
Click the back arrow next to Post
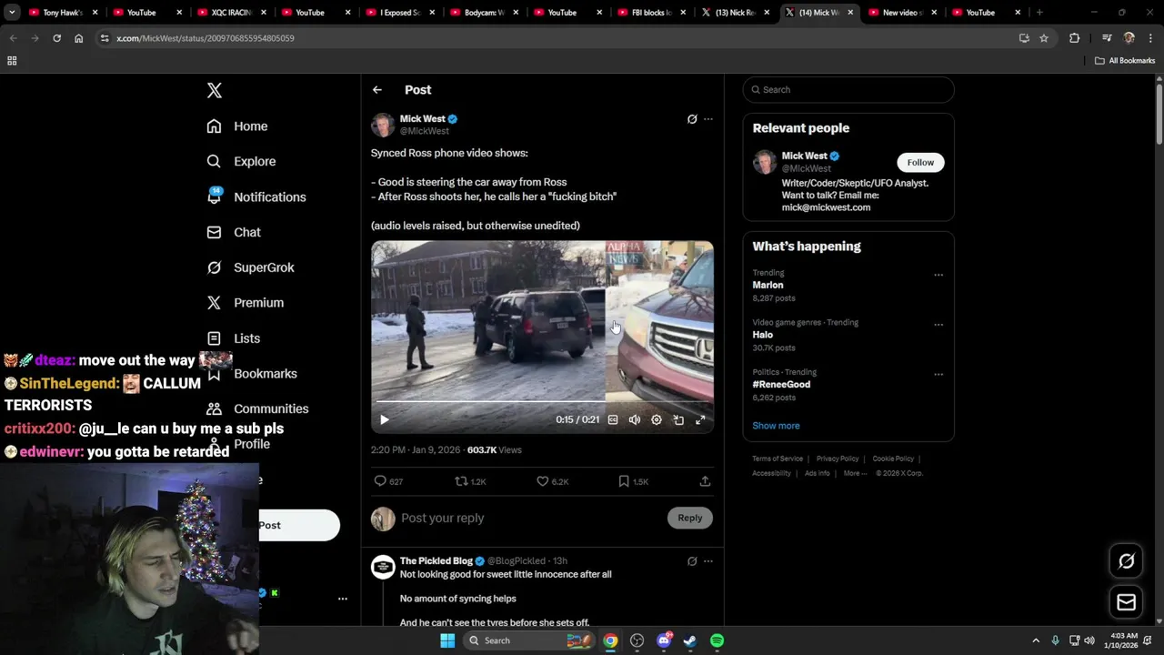coord(377,90)
